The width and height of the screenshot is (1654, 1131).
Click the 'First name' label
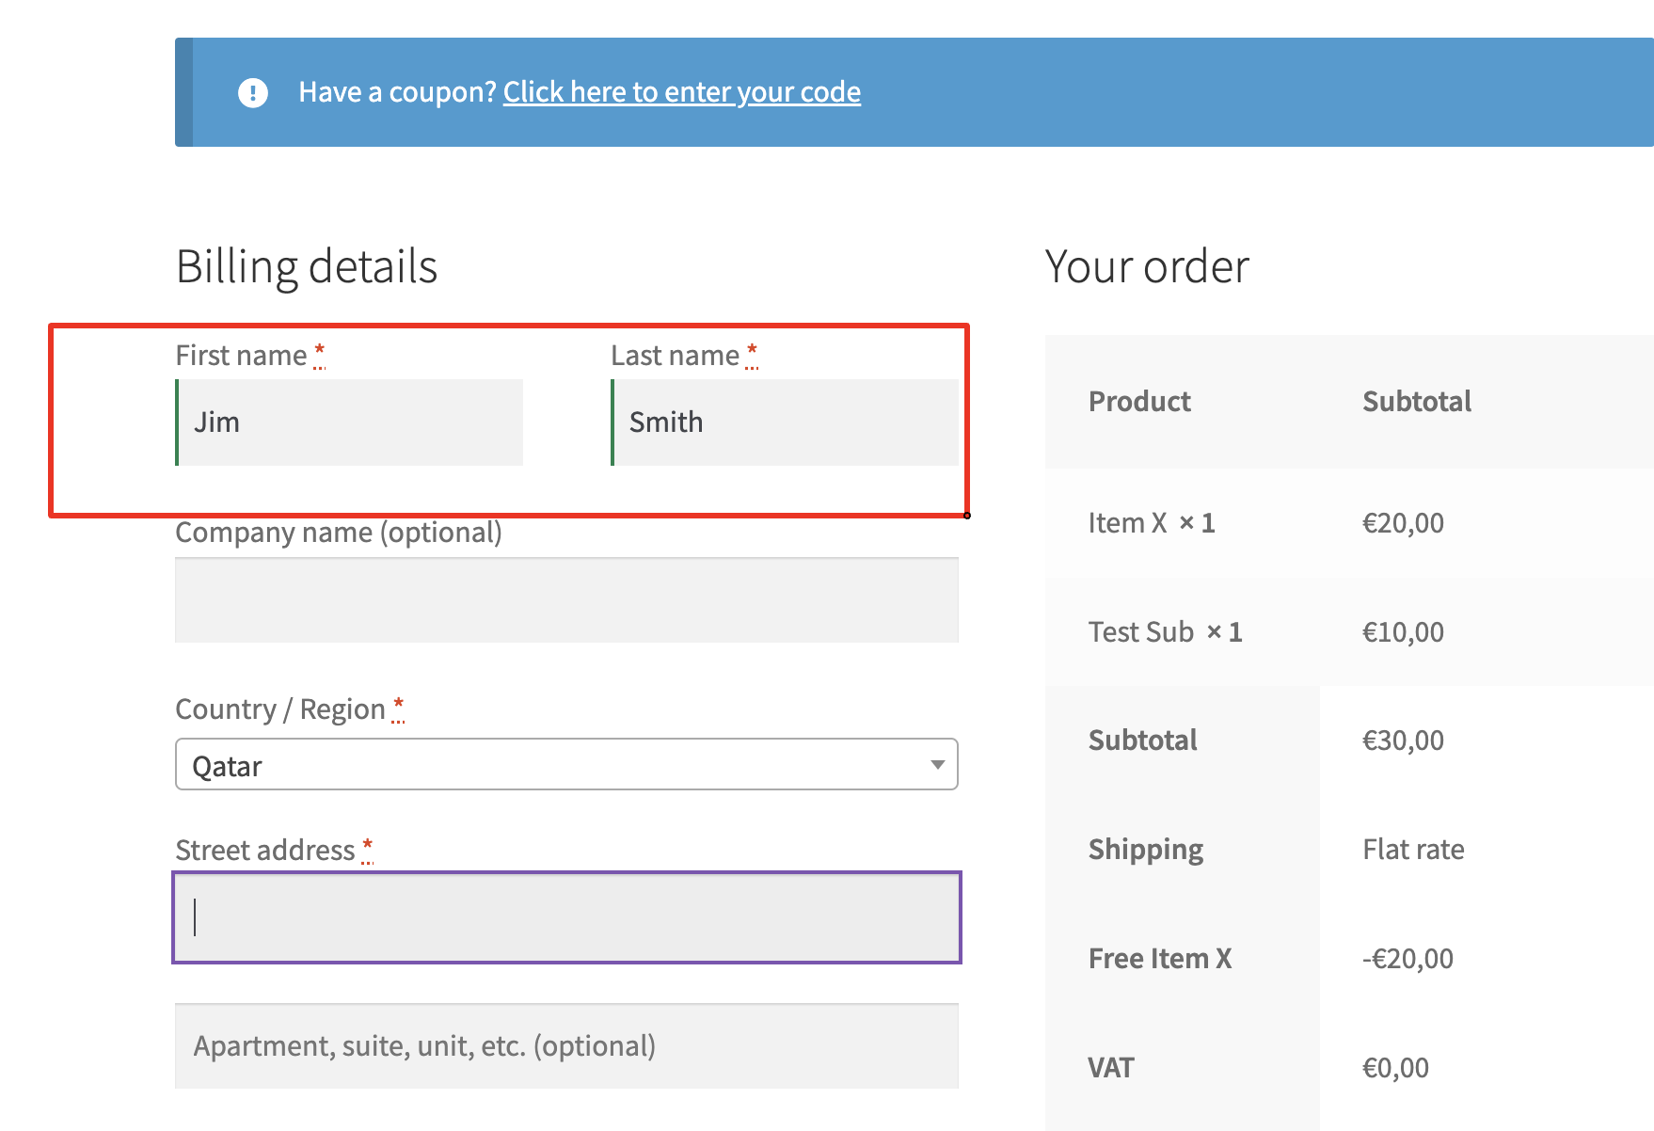click(x=242, y=356)
